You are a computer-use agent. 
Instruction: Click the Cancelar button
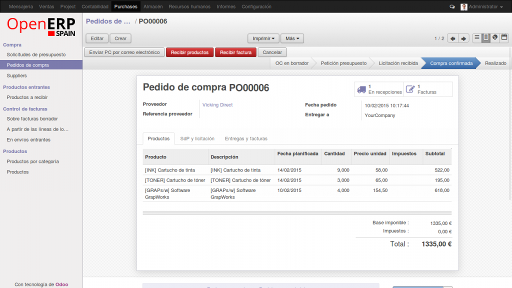pyautogui.click(x=272, y=52)
